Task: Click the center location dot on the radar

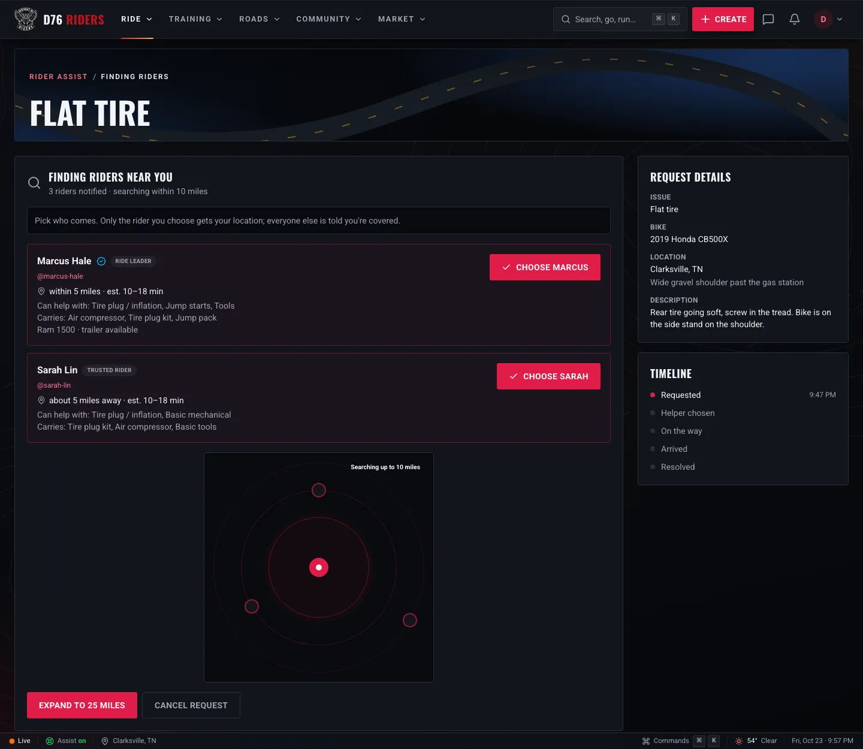Action: point(319,567)
